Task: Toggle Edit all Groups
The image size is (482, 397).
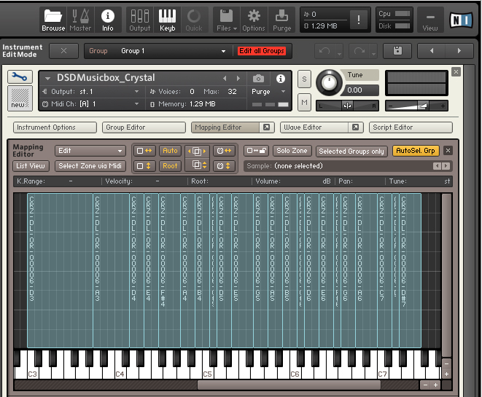Action: (262, 51)
